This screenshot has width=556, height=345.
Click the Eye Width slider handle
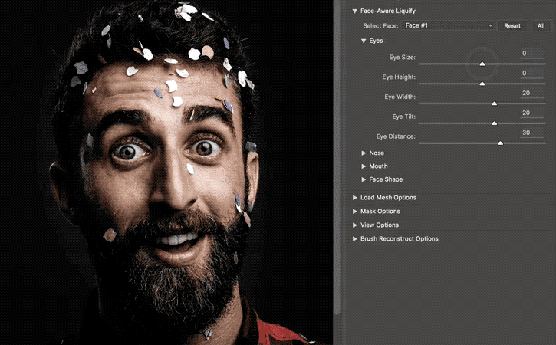pyautogui.click(x=494, y=103)
